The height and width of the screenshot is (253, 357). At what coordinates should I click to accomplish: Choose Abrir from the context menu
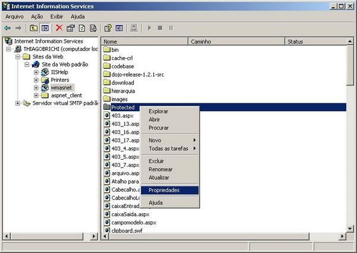pyautogui.click(x=170, y=119)
